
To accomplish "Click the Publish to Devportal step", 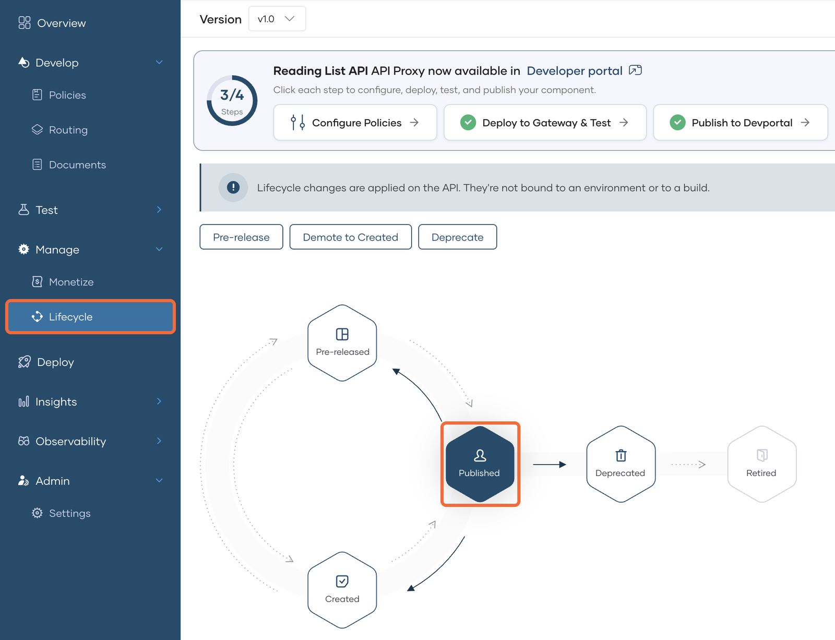I will [x=741, y=123].
